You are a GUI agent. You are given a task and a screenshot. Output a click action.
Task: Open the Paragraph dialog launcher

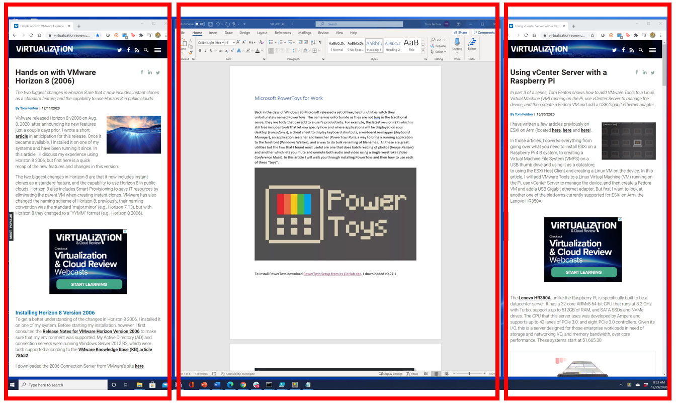click(x=322, y=59)
